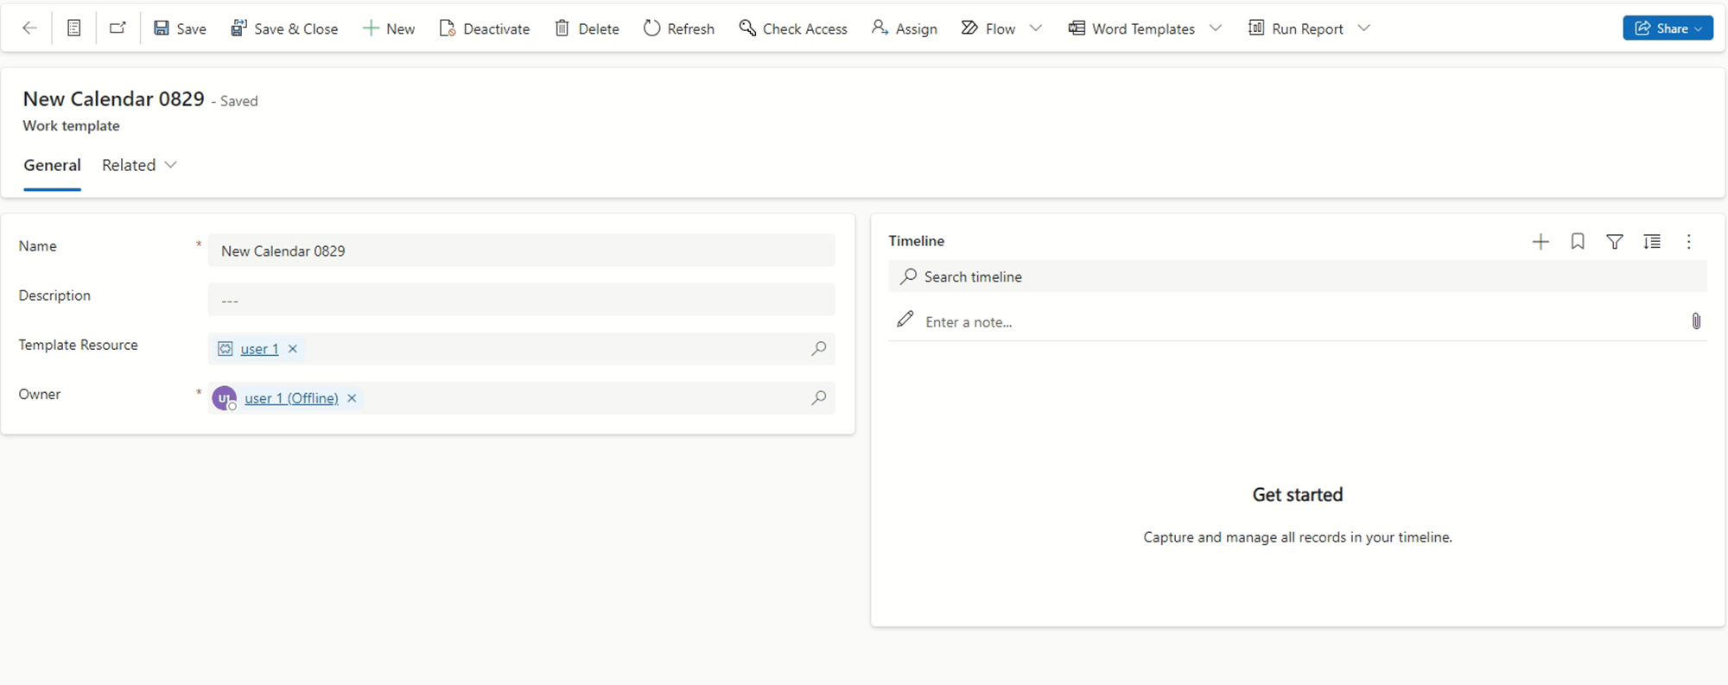This screenshot has width=1728, height=685.
Task: Expand the Run Report chevron
Action: [1364, 29]
